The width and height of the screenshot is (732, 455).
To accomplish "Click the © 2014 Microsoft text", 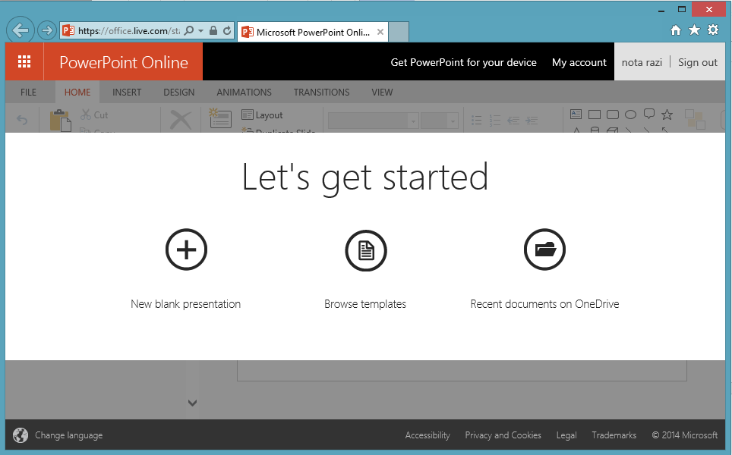I will pyautogui.click(x=684, y=435).
